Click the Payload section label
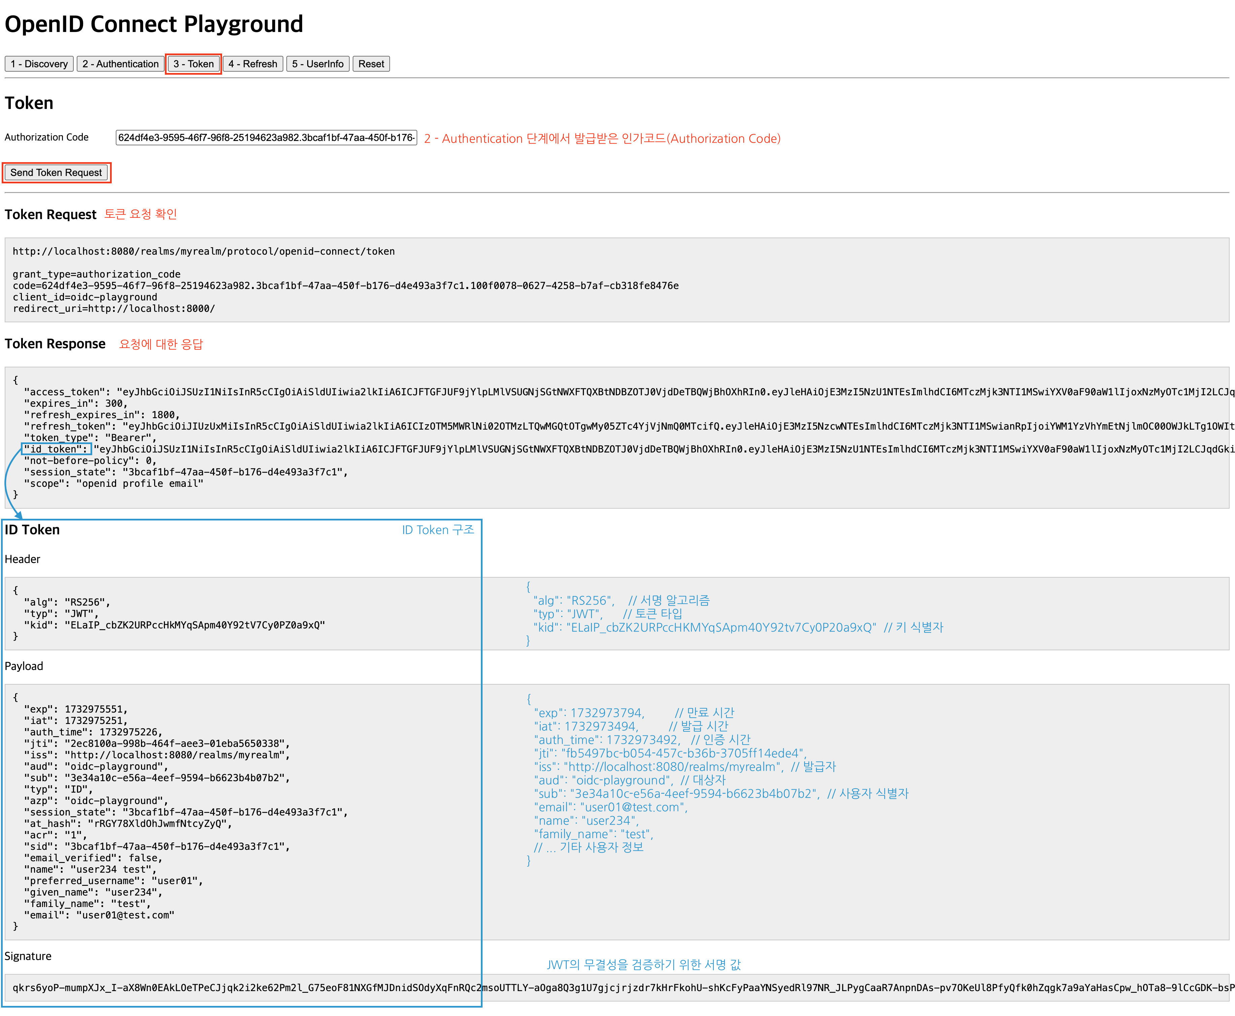This screenshot has width=1235, height=1016. click(24, 666)
